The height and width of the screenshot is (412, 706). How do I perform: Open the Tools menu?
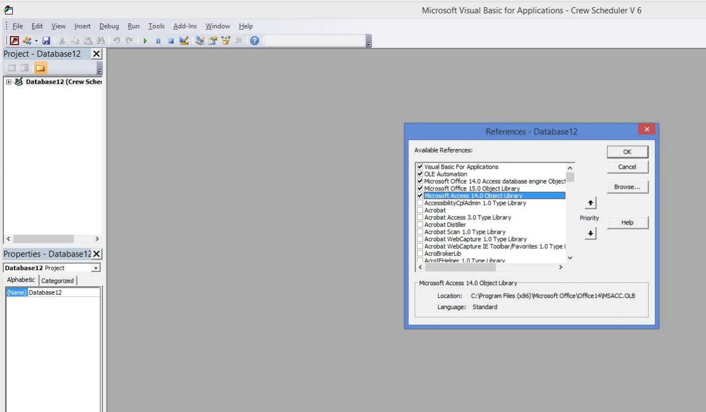click(x=156, y=26)
